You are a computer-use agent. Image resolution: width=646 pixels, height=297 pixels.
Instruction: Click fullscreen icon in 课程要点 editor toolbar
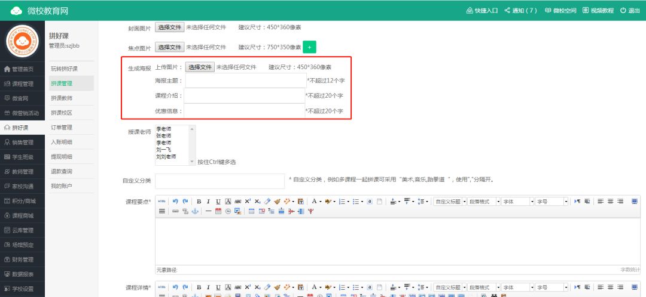(x=635, y=202)
